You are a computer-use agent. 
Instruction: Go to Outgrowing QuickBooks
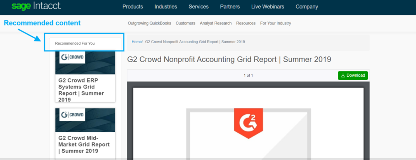click(149, 23)
